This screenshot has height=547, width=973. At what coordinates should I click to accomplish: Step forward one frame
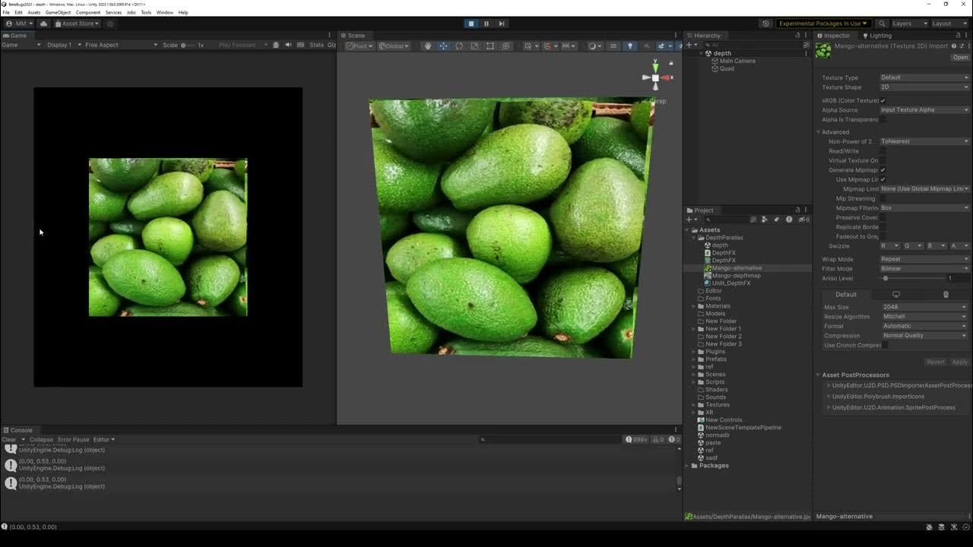[502, 24]
